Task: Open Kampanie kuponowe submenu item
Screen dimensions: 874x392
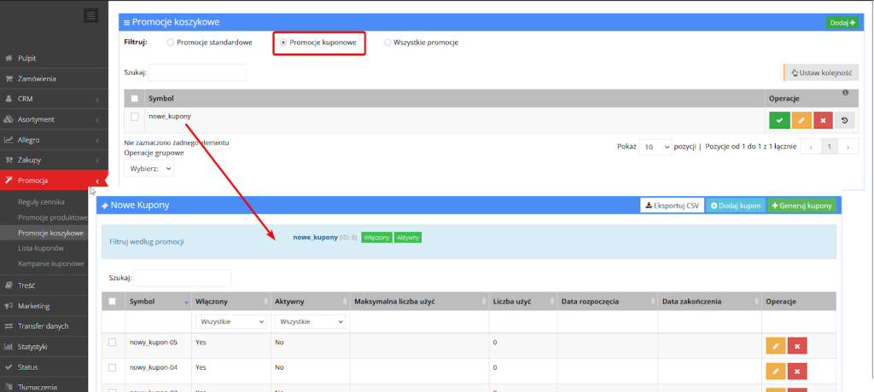Action: tap(50, 263)
